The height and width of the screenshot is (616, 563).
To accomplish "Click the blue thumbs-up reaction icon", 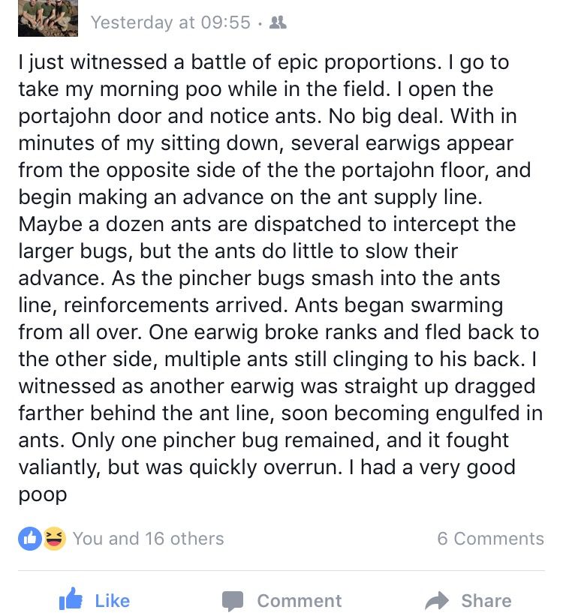I will (31, 538).
